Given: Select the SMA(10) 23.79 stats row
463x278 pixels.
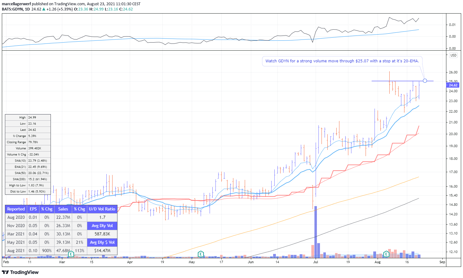Looking at the screenshot, I should (28, 161).
